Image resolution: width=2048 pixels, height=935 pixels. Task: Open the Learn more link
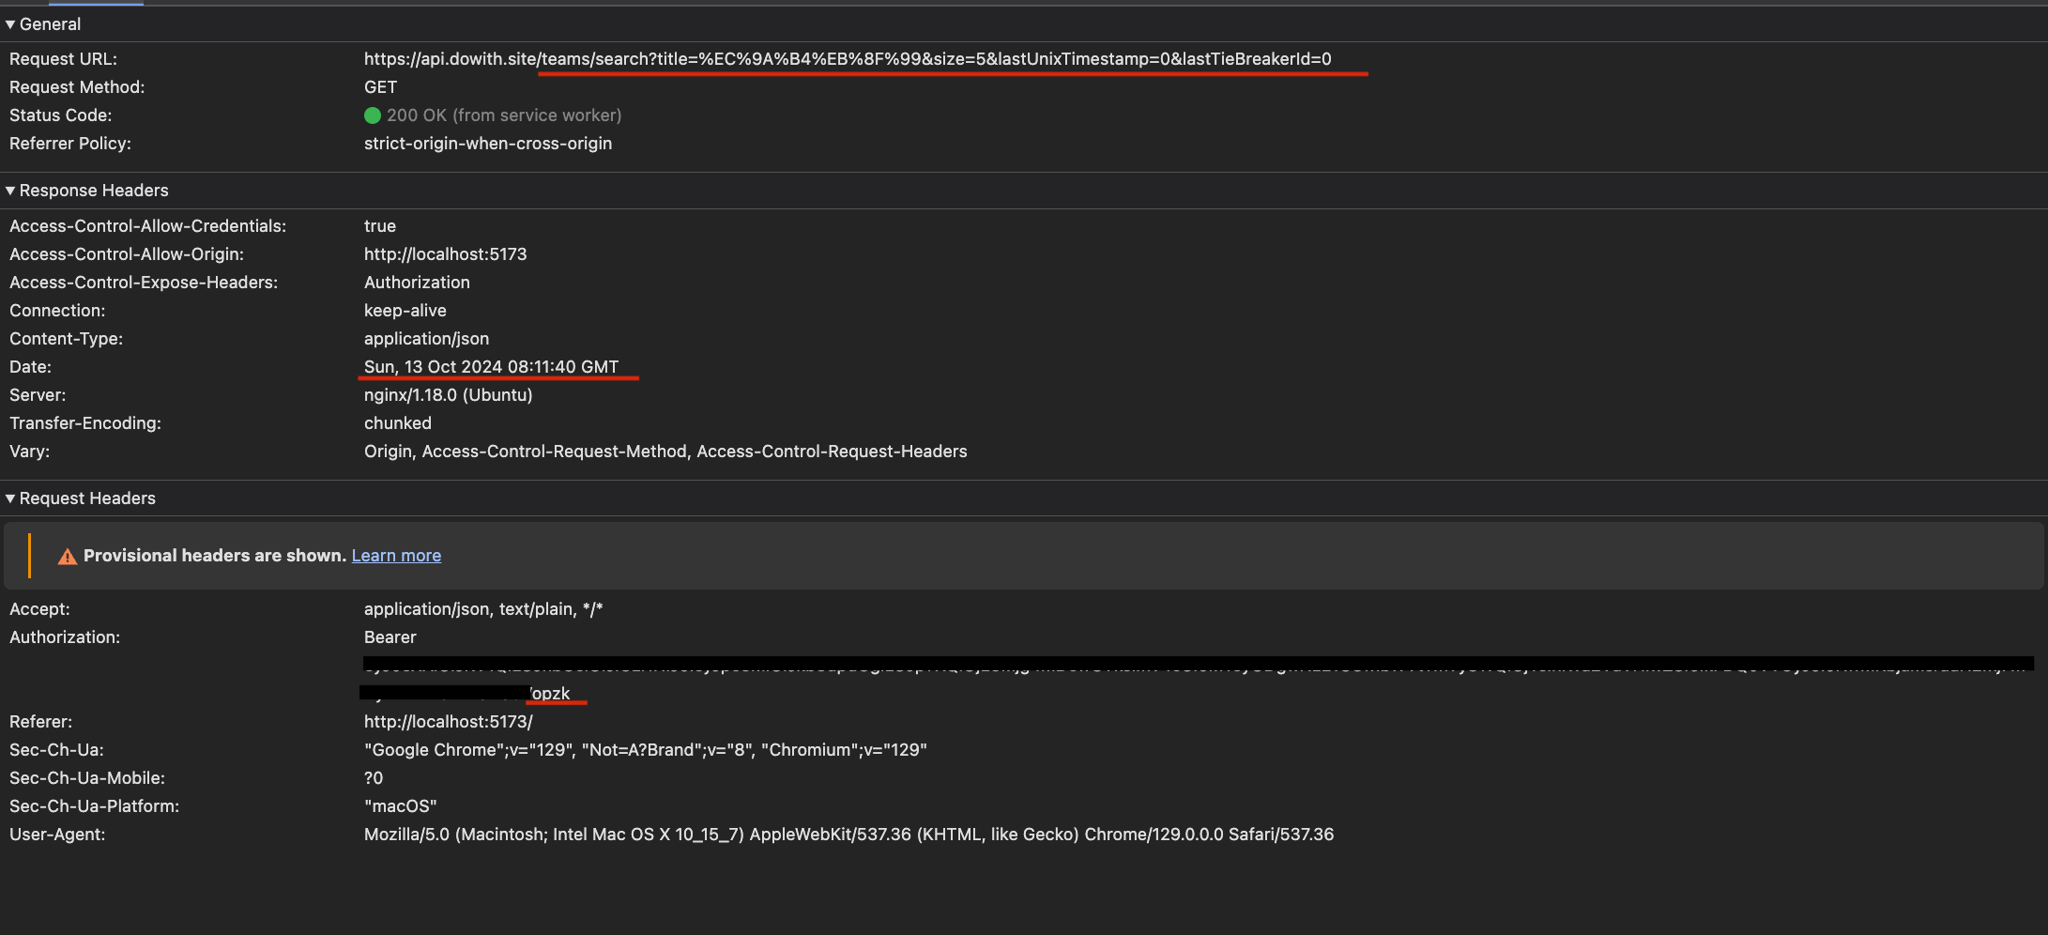tap(396, 556)
